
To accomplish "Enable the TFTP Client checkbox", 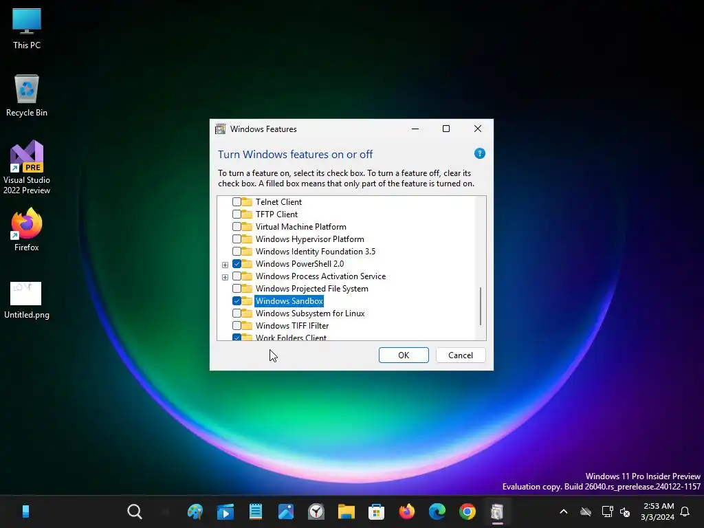I will [236, 214].
